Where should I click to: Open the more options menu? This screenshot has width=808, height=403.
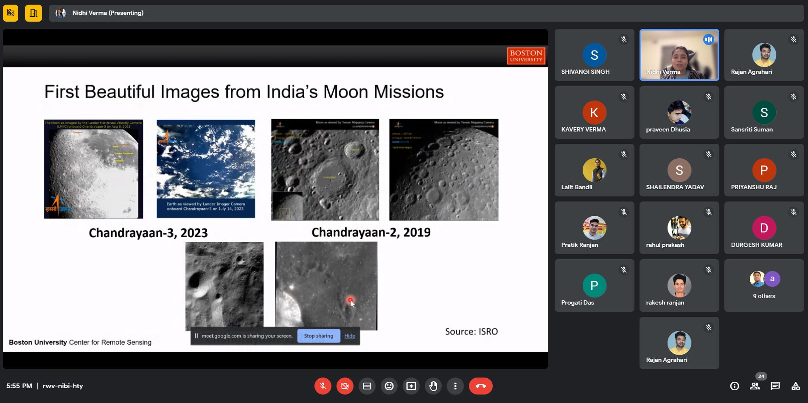[x=455, y=386]
